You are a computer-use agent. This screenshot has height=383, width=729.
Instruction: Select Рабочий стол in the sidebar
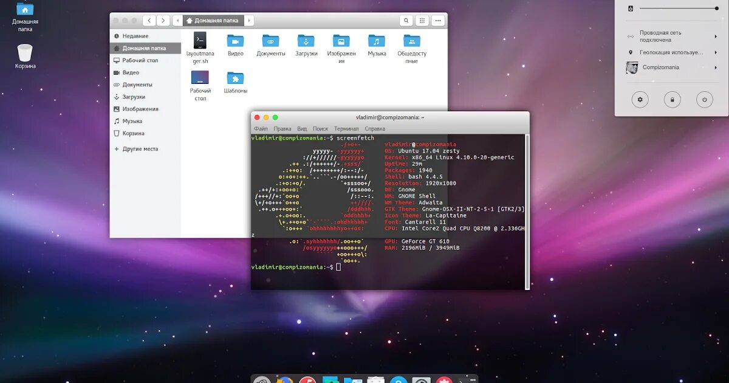pyautogui.click(x=145, y=60)
